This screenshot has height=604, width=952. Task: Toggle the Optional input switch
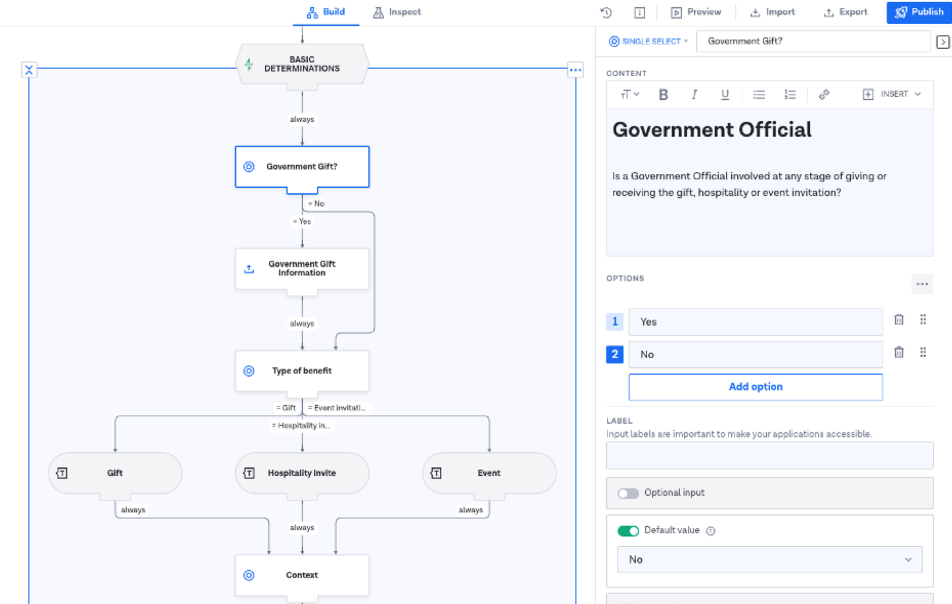pyautogui.click(x=628, y=493)
